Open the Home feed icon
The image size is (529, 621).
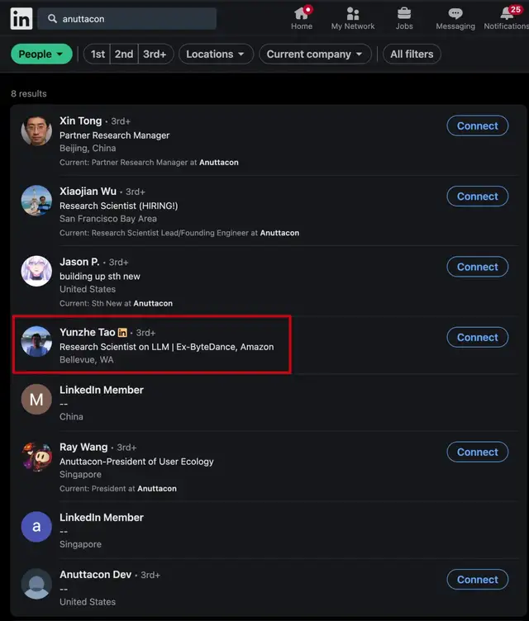[x=302, y=13]
